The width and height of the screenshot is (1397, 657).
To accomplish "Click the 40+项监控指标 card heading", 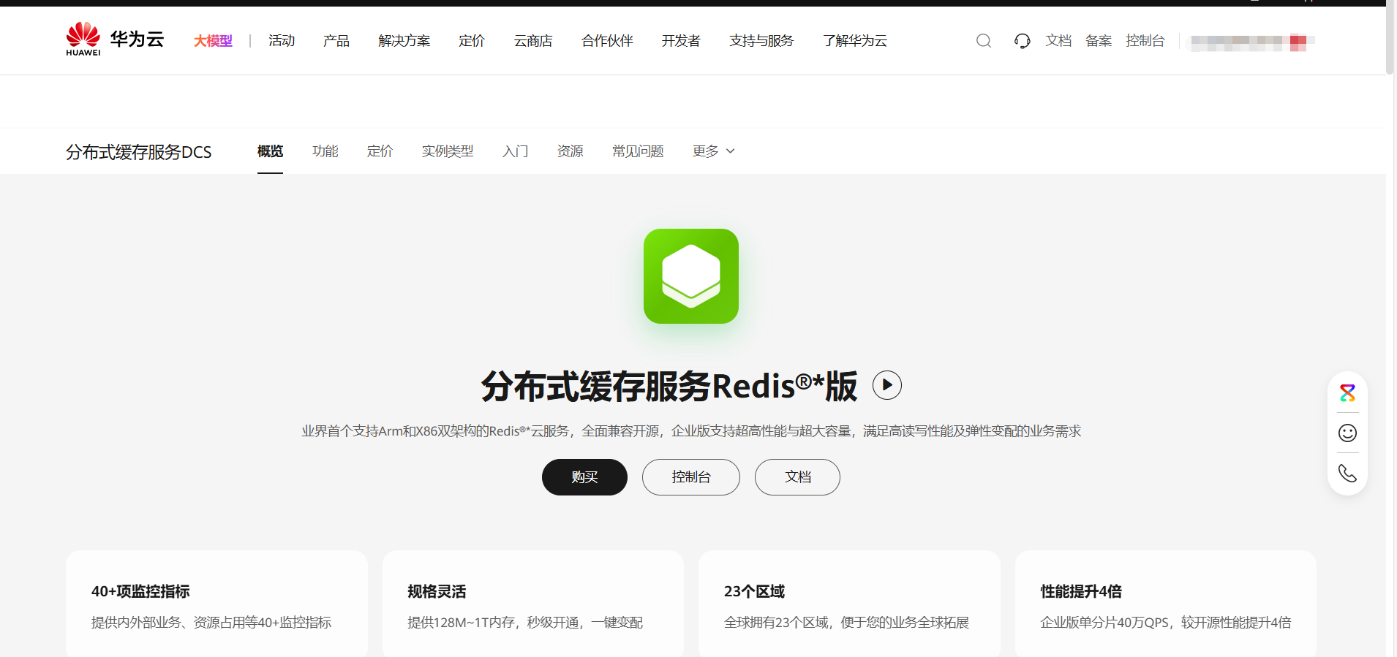I will pos(140,591).
